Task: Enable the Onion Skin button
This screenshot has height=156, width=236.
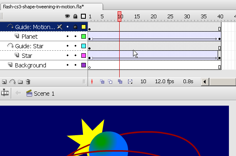Action: (102, 82)
